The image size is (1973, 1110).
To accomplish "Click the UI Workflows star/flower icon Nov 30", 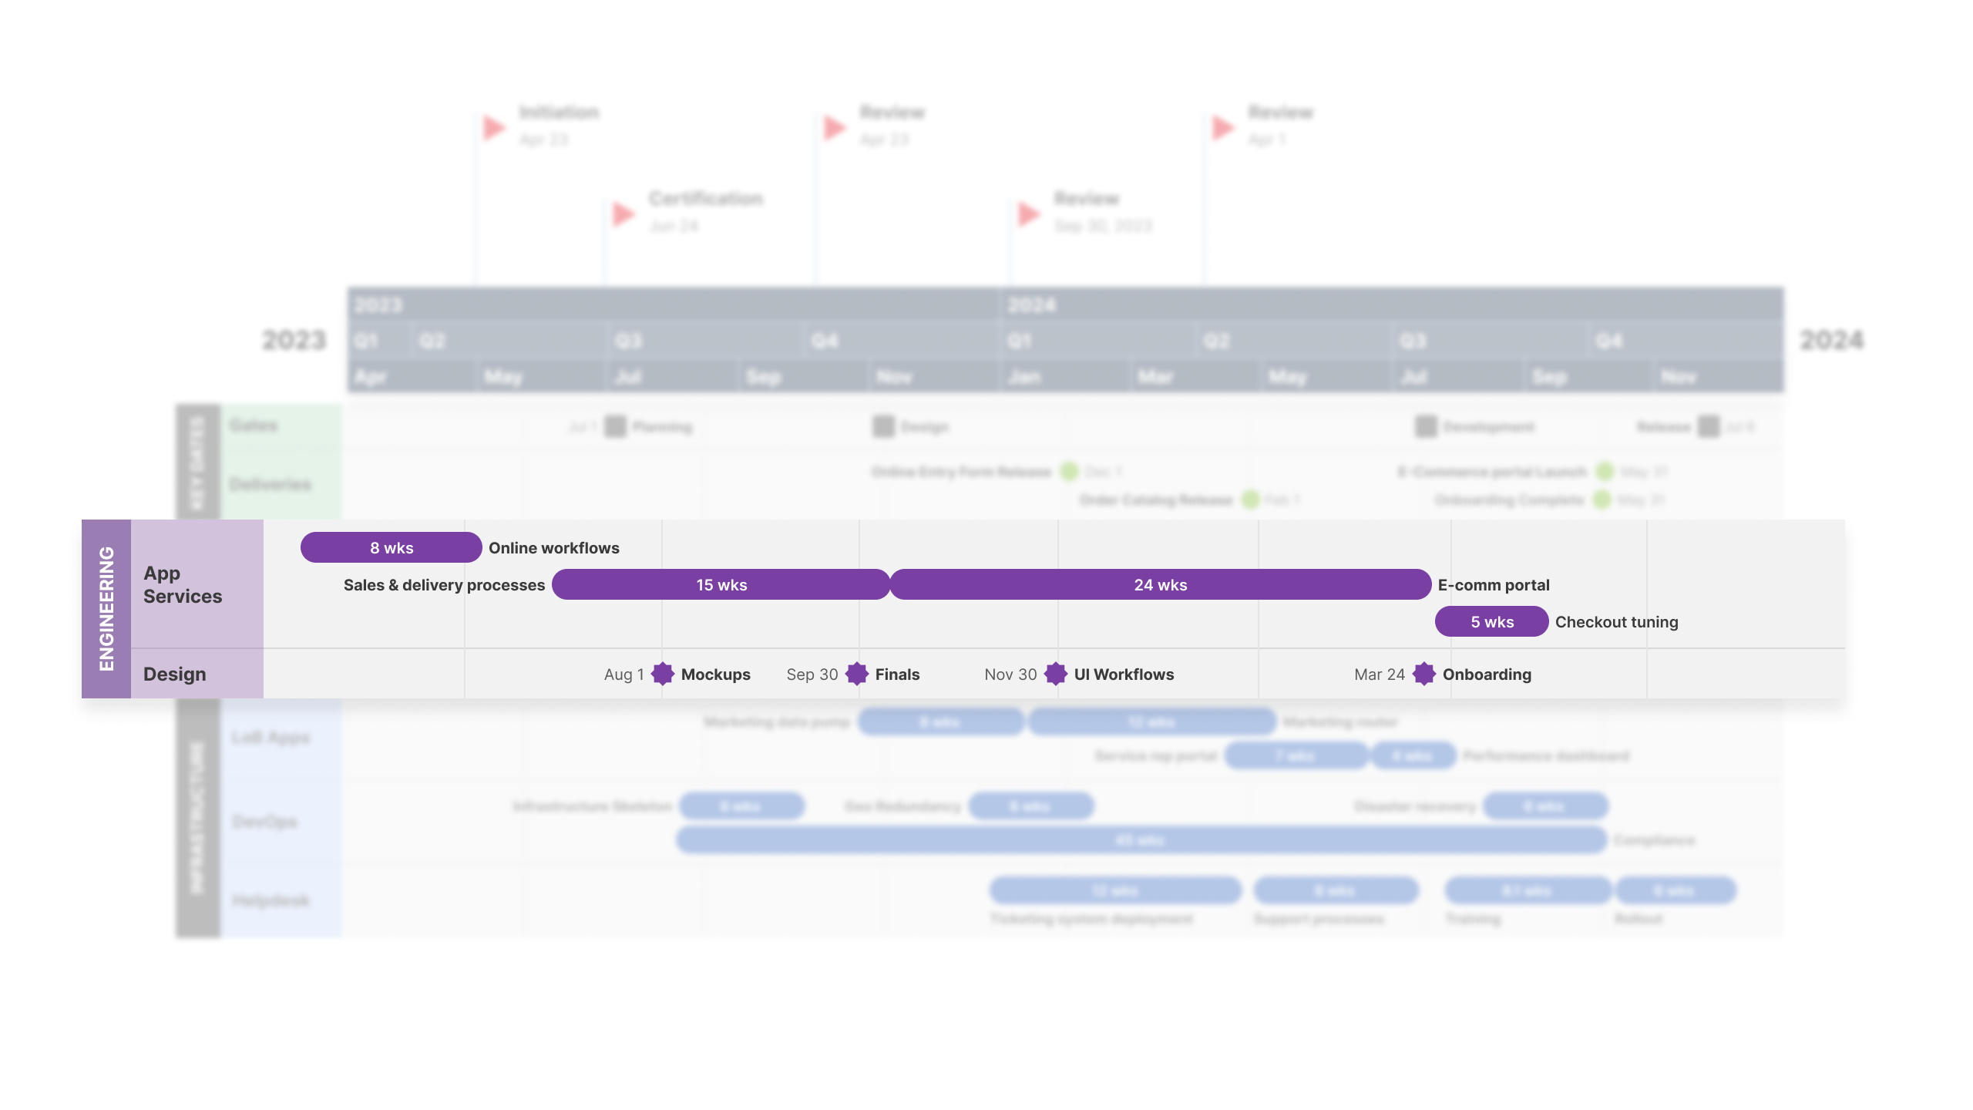I will pyautogui.click(x=1057, y=674).
